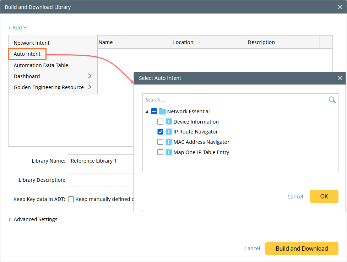
Task: Close the Select Auto Intent dialog
Action: [x=340, y=78]
